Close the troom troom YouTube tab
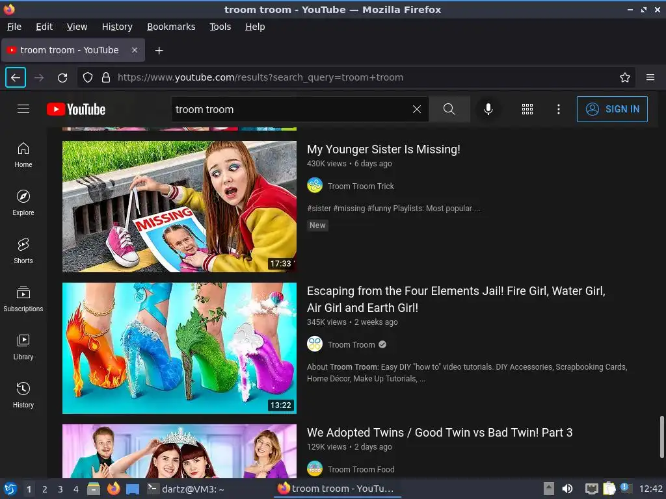The height and width of the screenshot is (499, 666). tap(134, 50)
